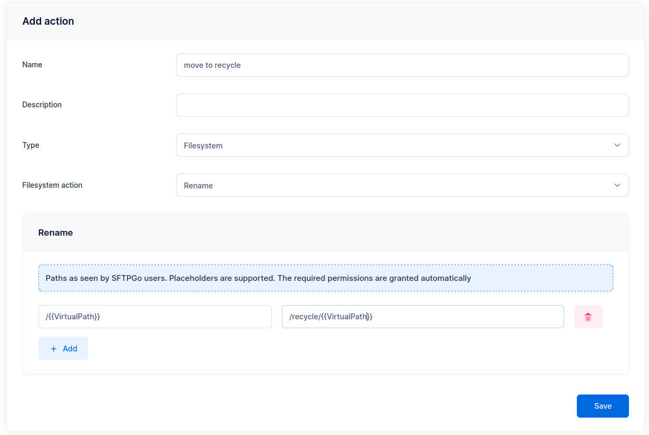Click the Description field label
This screenshot has width=649, height=435.
pyautogui.click(x=42, y=105)
